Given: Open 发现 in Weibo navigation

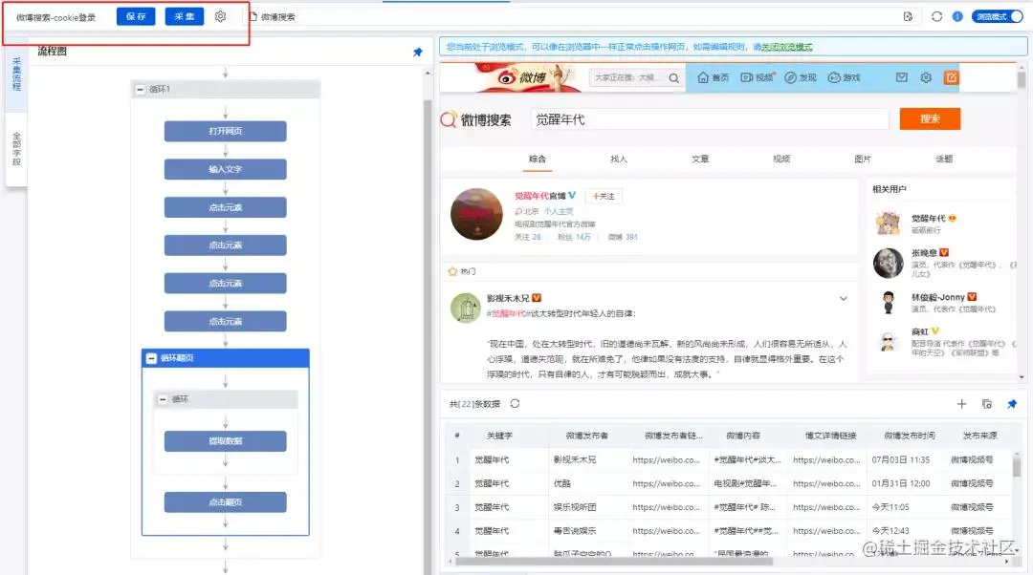Looking at the screenshot, I should click(801, 77).
